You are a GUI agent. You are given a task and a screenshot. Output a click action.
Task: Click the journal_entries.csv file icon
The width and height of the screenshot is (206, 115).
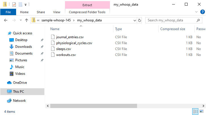tap(53, 37)
